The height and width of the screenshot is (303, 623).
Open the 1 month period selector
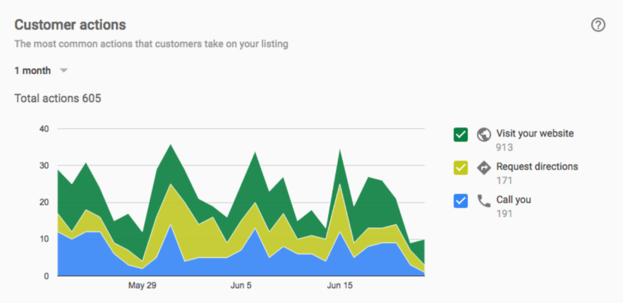pos(32,70)
